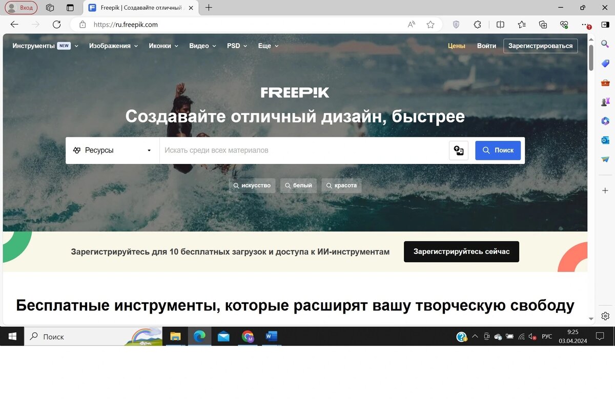
Task: Click Зарегистрируйтесь сейчас button
Action: click(461, 251)
